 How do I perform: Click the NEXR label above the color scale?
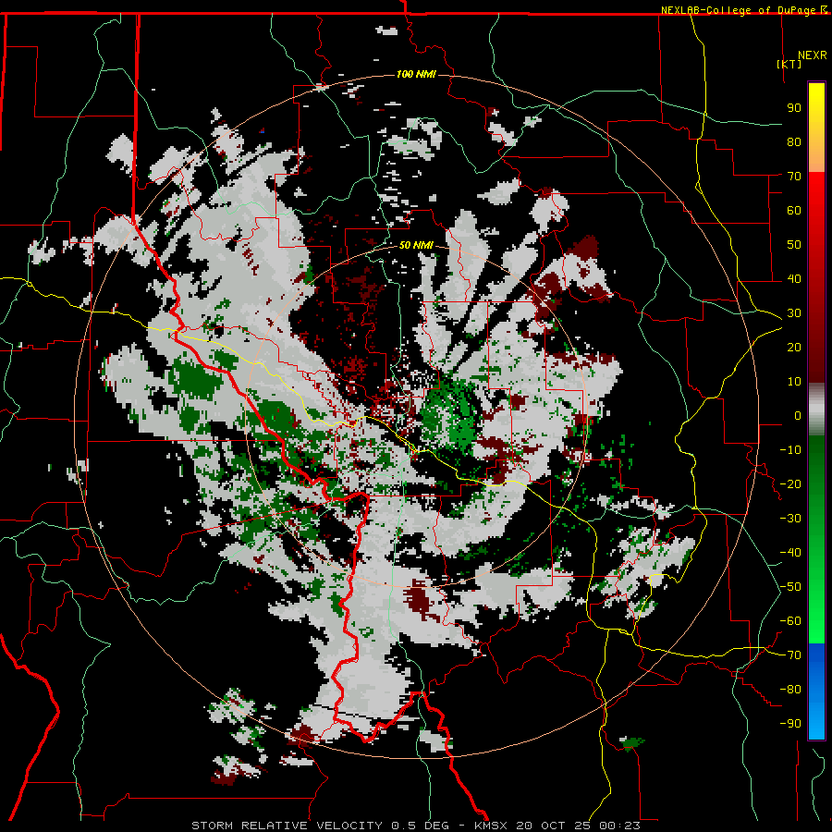pos(812,55)
